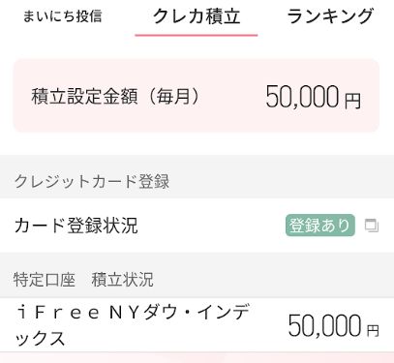Open the ランキング tab
Image resolution: width=394 pixels, height=363 pixels.
click(x=330, y=16)
